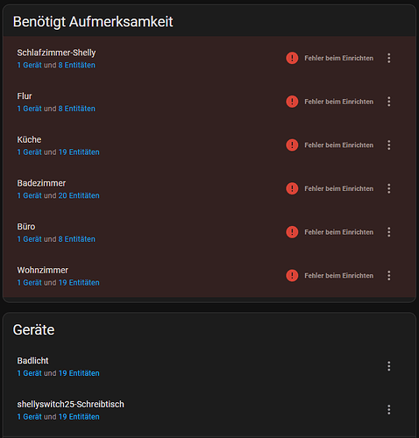The image size is (419, 438).
Task: Open the three-dot menu for Flur
Action: point(388,102)
